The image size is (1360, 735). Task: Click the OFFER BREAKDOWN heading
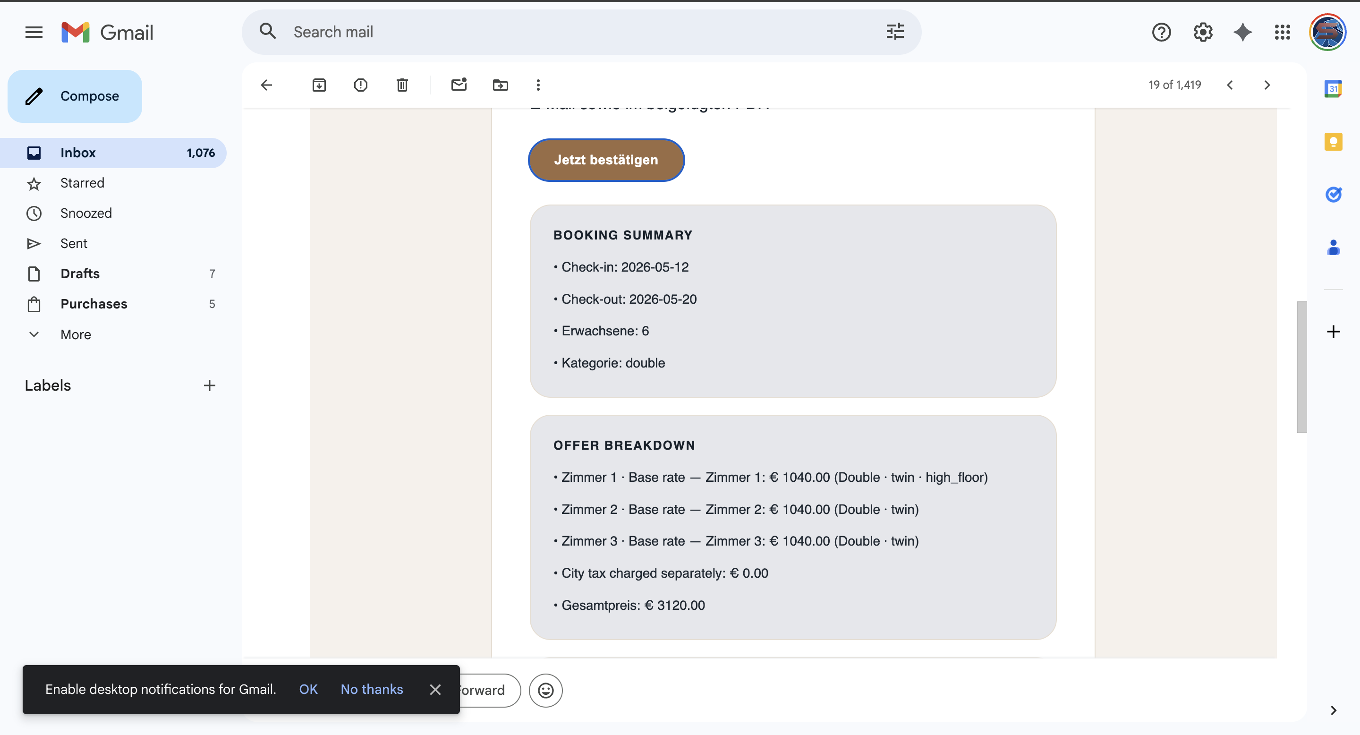[624, 445]
